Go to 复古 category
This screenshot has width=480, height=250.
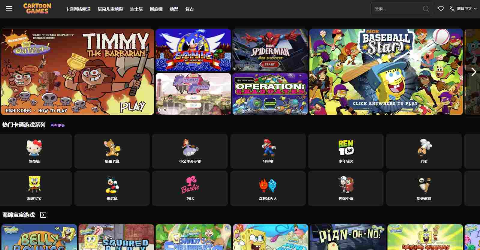point(189,9)
